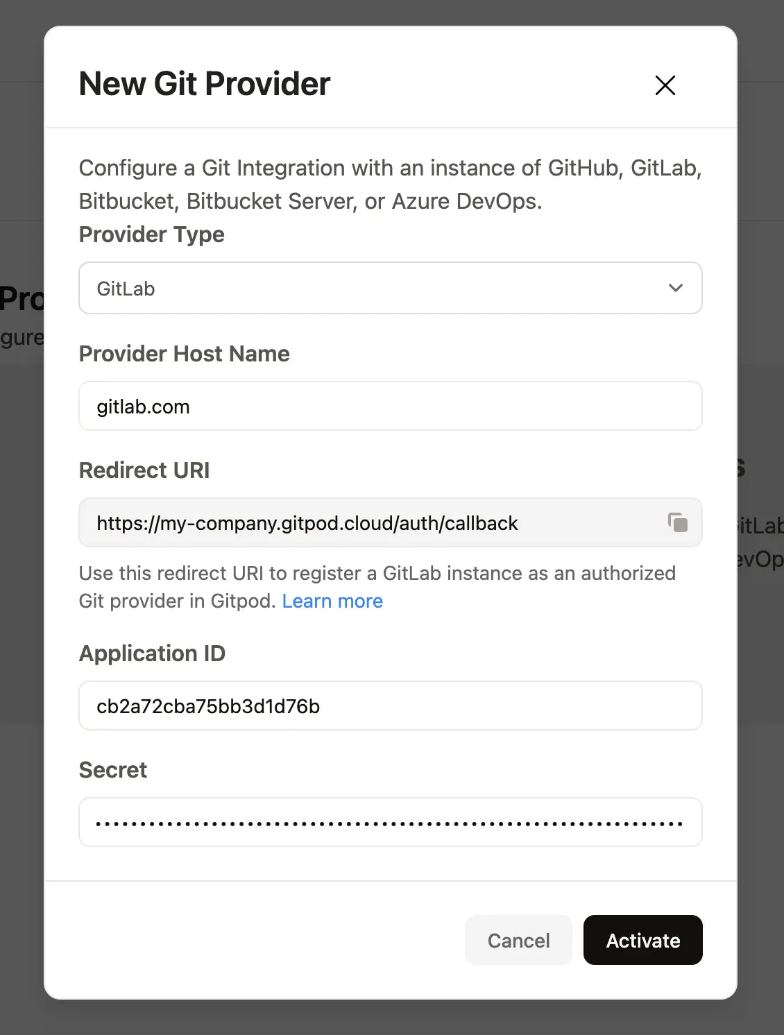Screen dimensions: 784x1035
Task: Select the redirect URI callback text field
Action: (x=391, y=522)
